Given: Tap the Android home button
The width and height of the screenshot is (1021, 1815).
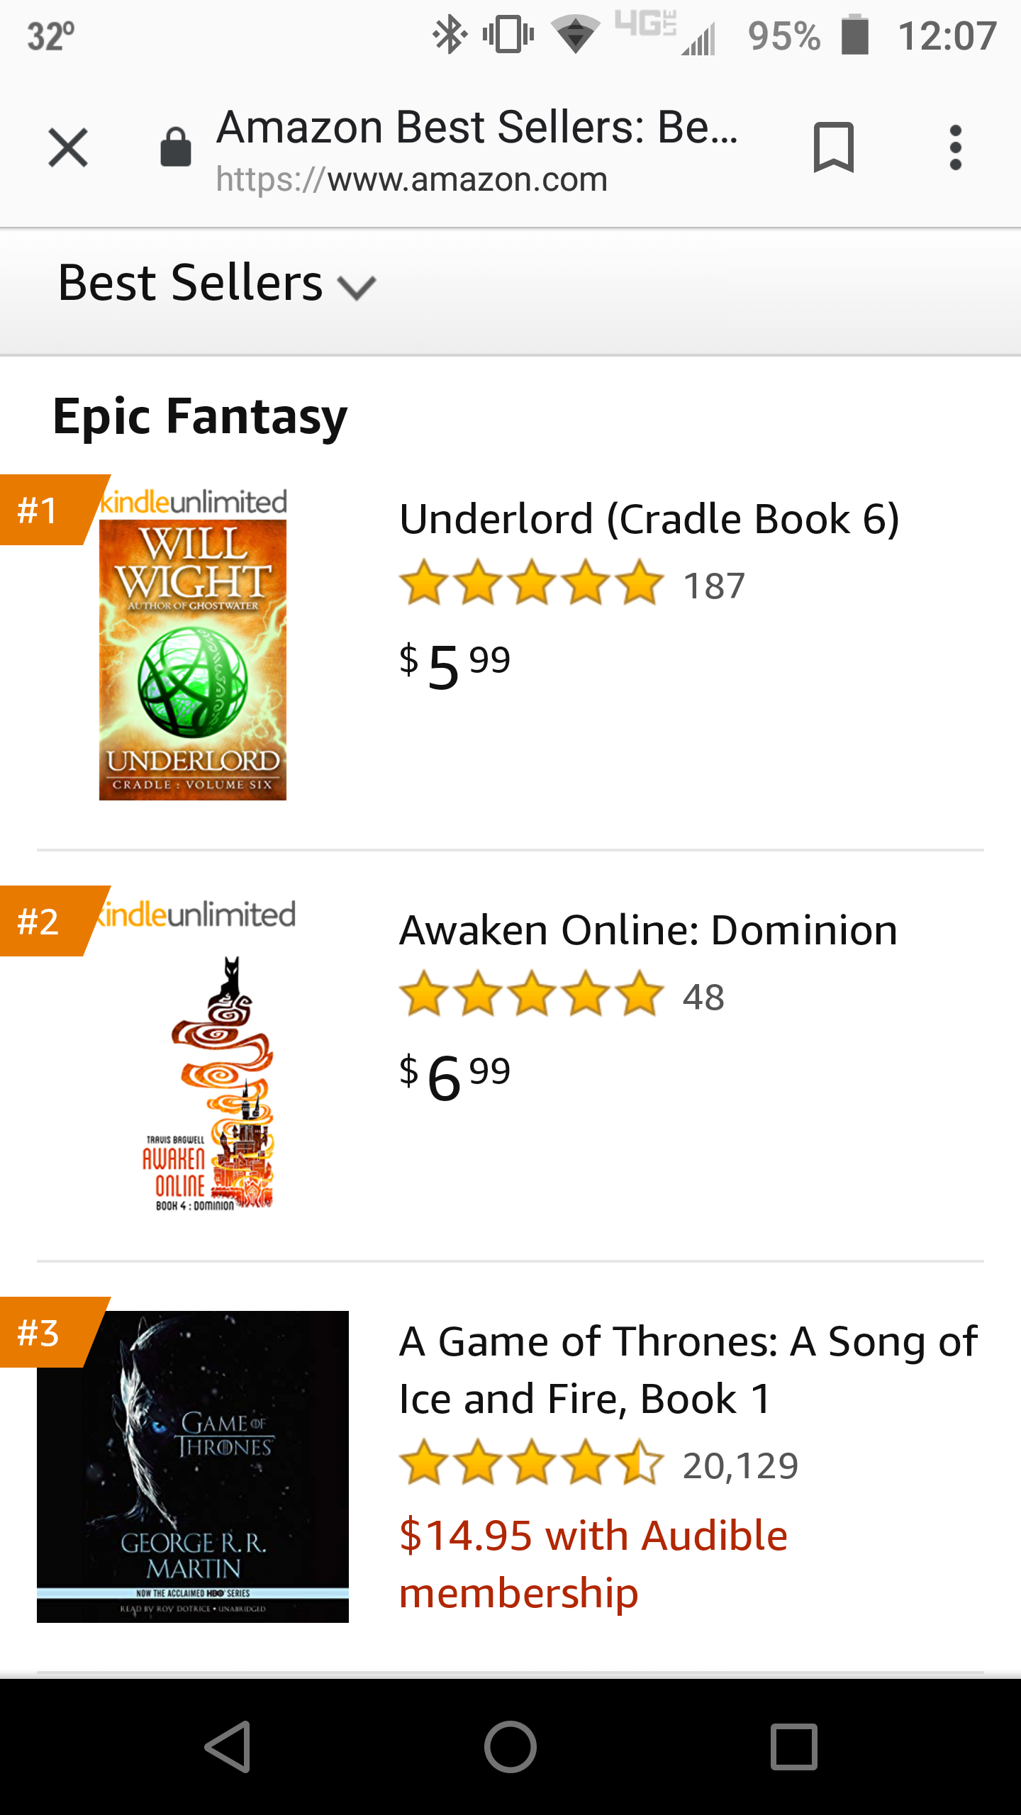Looking at the screenshot, I should (510, 1747).
